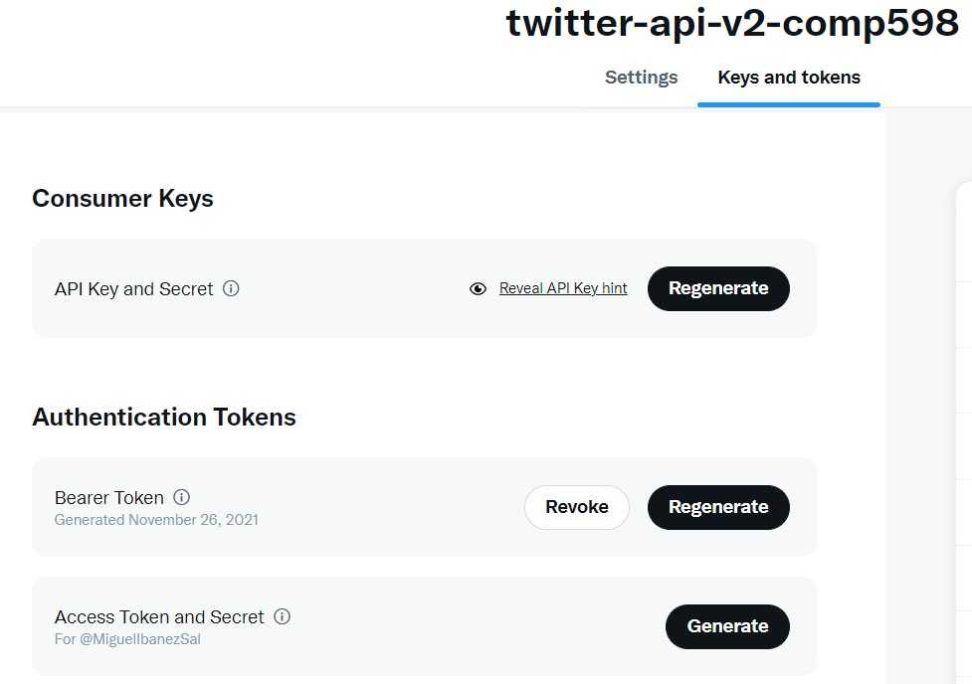Click the Bearer Token label
Viewport: 972px width, 684px height.
(109, 497)
